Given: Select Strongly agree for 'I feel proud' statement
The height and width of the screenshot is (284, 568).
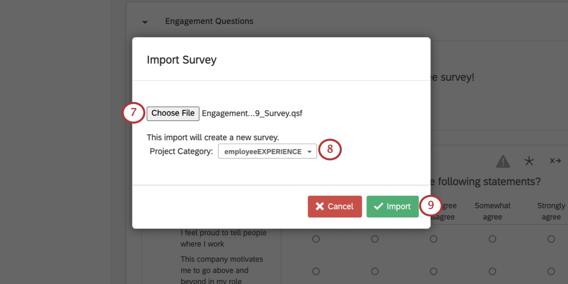Looking at the screenshot, I should coord(551,239).
